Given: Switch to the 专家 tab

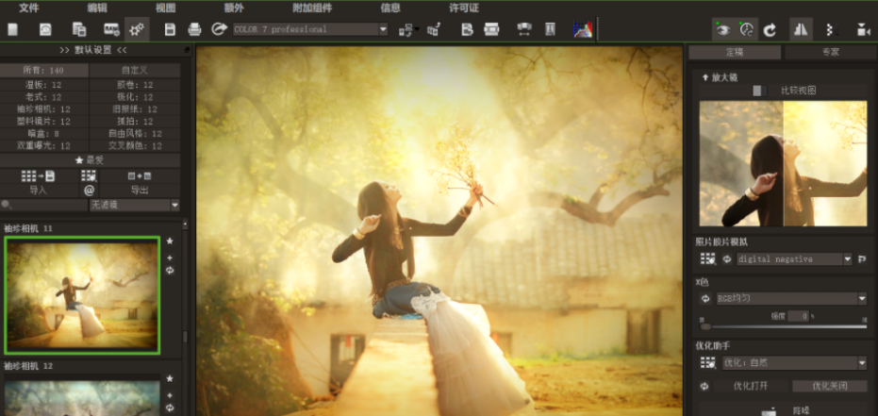Looking at the screenshot, I should [829, 53].
